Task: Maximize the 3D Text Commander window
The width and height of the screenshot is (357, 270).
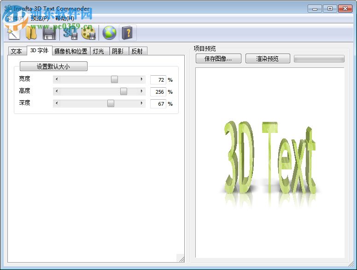Action: point(330,9)
